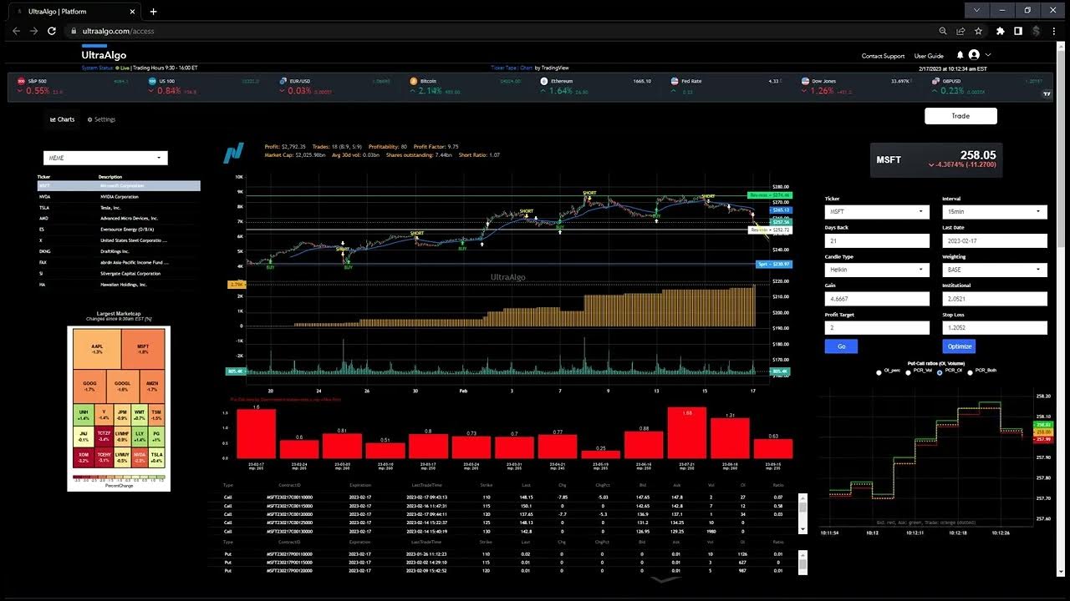Viewport: 1070px width, 601px height.
Task: Select the OI_perc radio button
Action: tap(879, 372)
